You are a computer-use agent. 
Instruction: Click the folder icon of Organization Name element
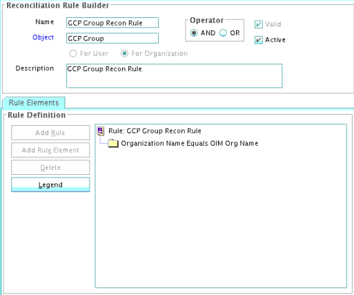tap(113, 143)
